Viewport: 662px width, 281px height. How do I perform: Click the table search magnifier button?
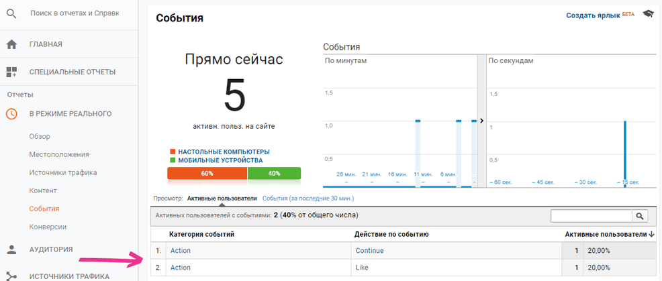click(640, 216)
